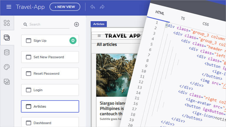
Task: Select the Set New Password view
Action: [50, 57]
